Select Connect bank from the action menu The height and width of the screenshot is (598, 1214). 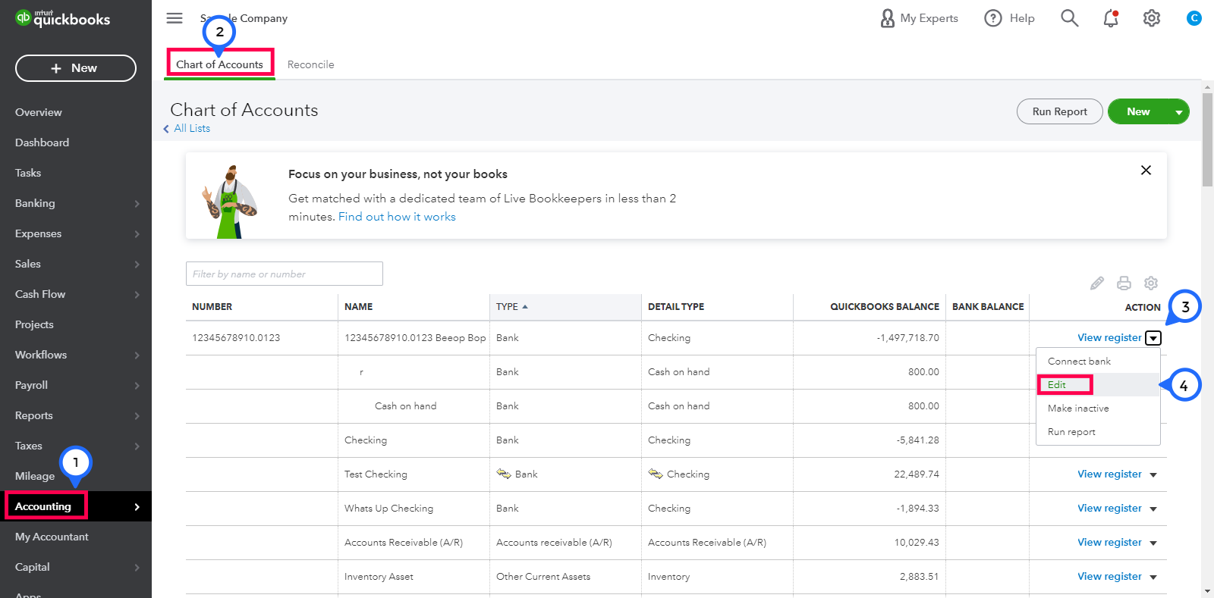click(1098, 362)
